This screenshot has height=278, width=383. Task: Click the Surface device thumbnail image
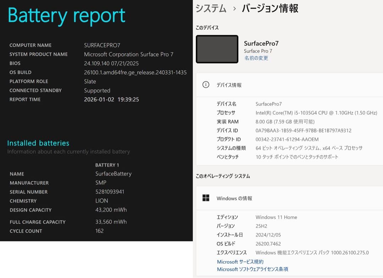(x=217, y=49)
